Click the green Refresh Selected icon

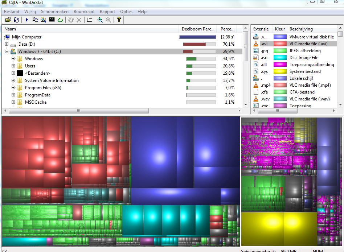pos(60,20)
